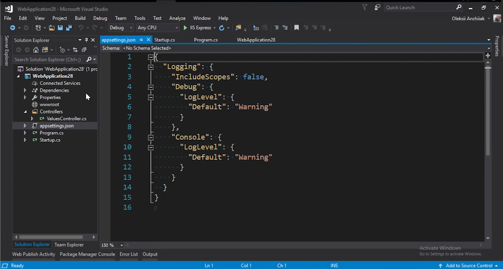
Task: Open the File menu
Action: point(7,18)
